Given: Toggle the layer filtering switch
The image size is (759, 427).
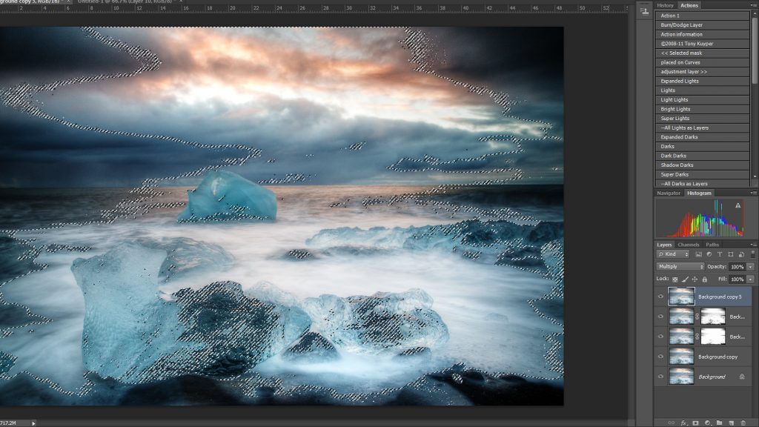Looking at the screenshot, I should click(x=753, y=254).
